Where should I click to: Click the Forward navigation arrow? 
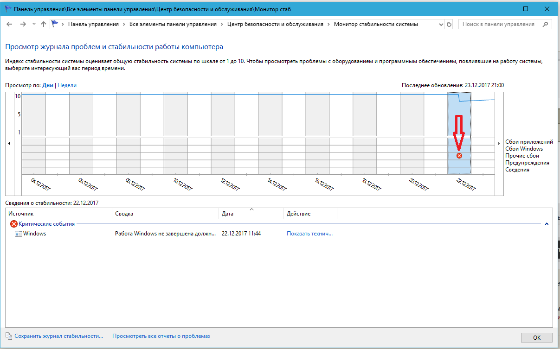[x=23, y=24]
